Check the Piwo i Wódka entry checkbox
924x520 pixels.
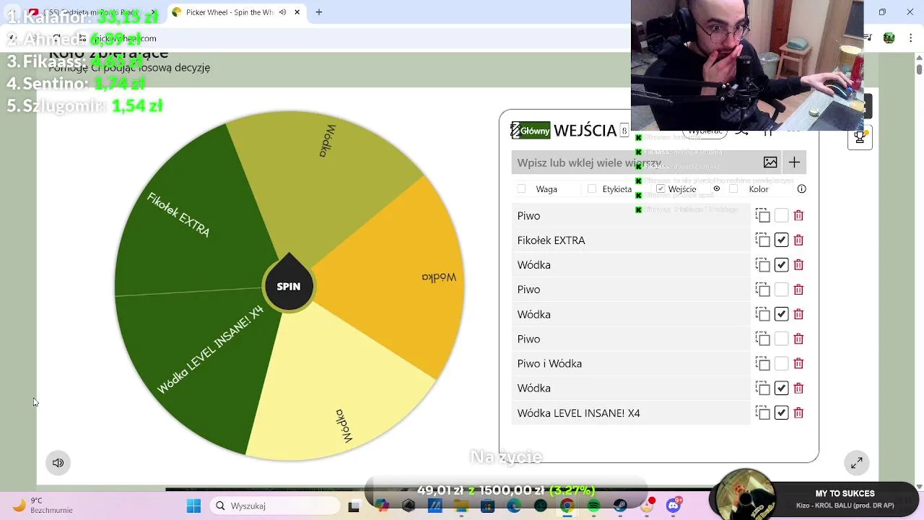[x=781, y=364]
